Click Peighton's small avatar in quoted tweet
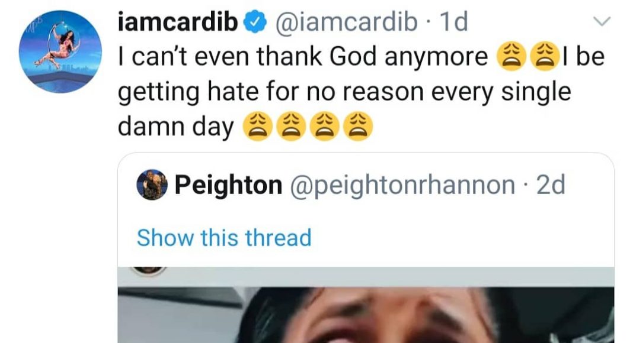 click(x=152, y=186)
